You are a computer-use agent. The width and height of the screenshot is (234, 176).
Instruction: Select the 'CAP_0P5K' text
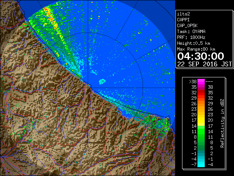point(187,26)
